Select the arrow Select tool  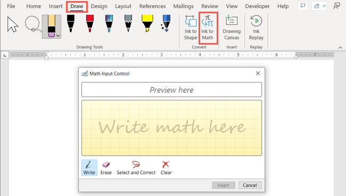click(13, 24)
